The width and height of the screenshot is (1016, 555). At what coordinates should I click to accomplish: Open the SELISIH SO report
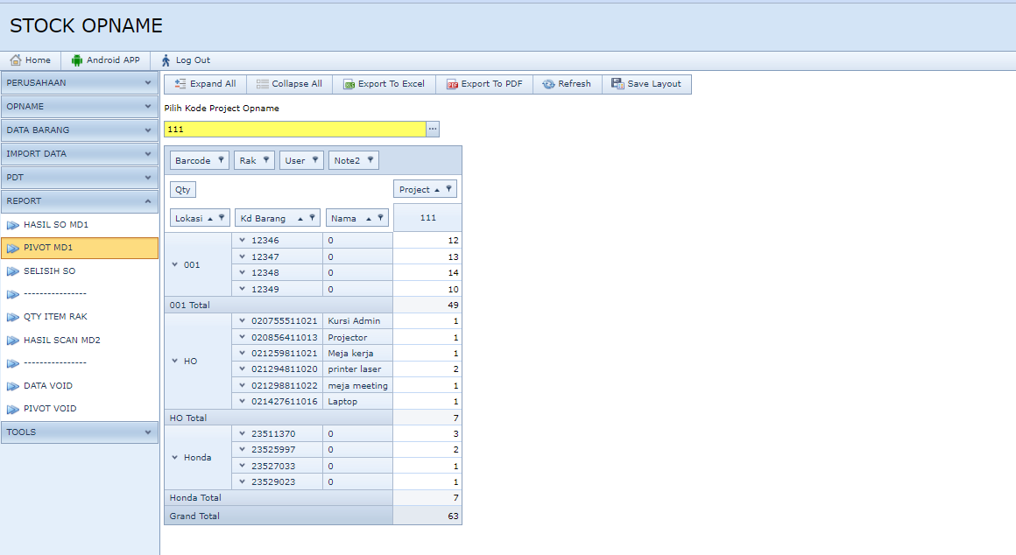tap(49, 271)
